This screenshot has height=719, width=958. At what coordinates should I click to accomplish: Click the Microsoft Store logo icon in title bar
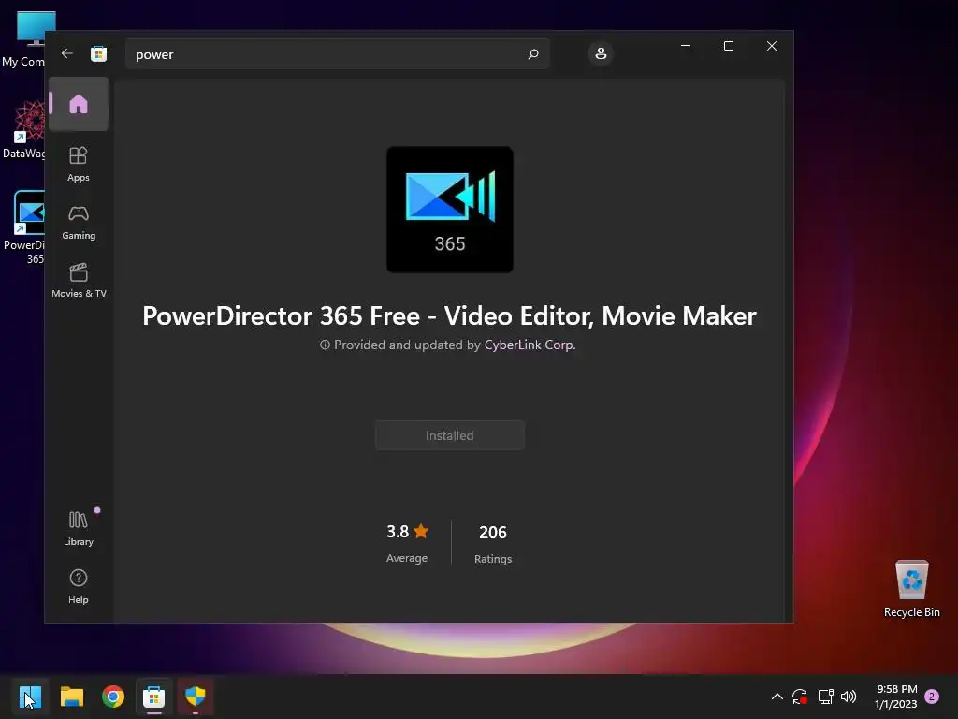(x=99, y=53)
